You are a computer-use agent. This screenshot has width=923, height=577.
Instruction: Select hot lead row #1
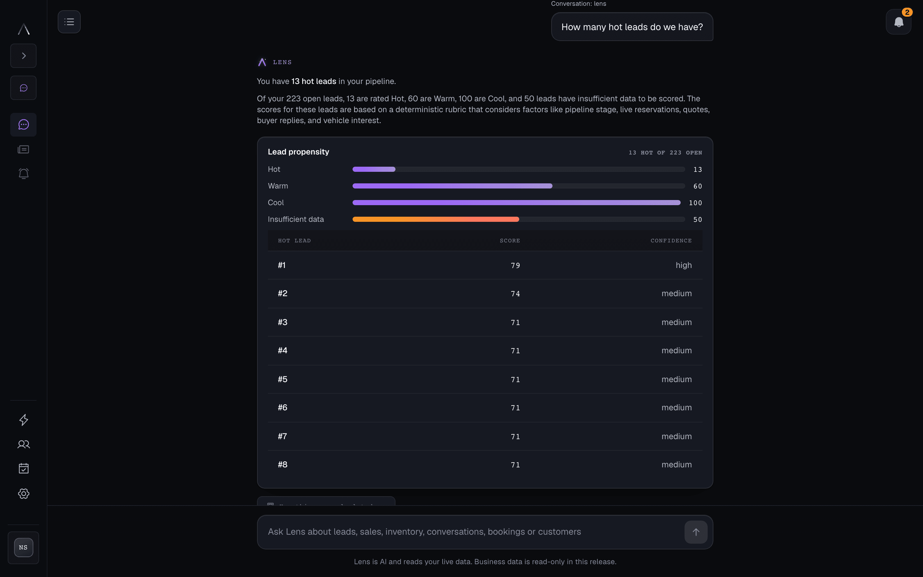tap(485, 265)
